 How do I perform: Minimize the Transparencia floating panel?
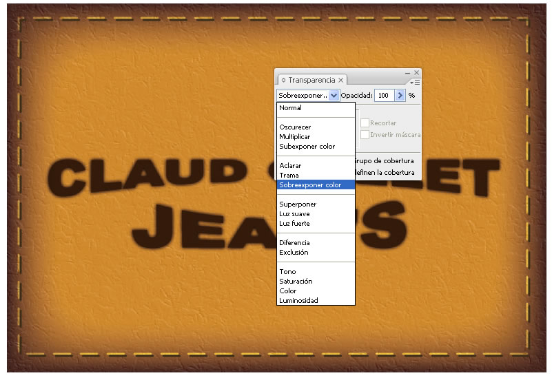[407, 72]
